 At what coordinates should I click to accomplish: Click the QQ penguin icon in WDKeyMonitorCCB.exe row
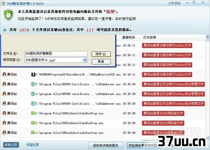click(4, 74)
